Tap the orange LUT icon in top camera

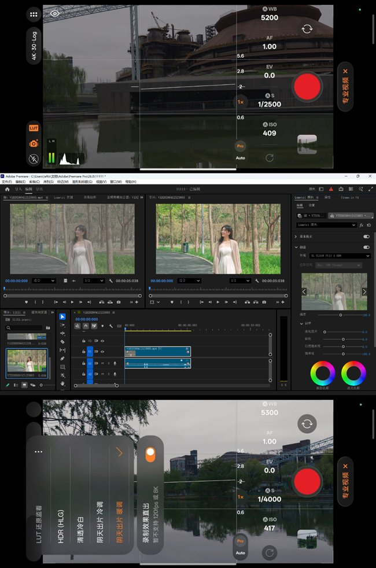(34, 127)
